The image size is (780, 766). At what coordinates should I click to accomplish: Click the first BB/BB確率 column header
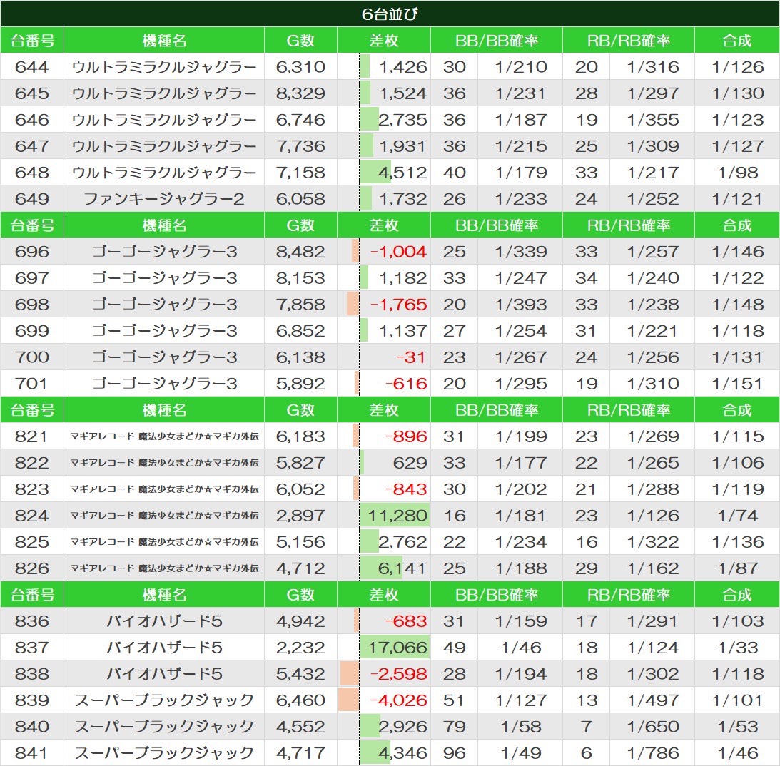pyautogui.click(x=497, y=40)
